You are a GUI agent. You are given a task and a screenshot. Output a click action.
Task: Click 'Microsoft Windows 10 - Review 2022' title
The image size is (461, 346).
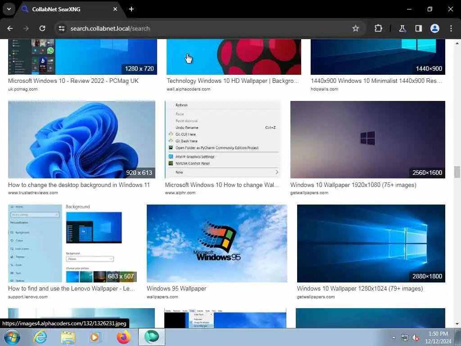pyautogui.click(x=73, y=81)
